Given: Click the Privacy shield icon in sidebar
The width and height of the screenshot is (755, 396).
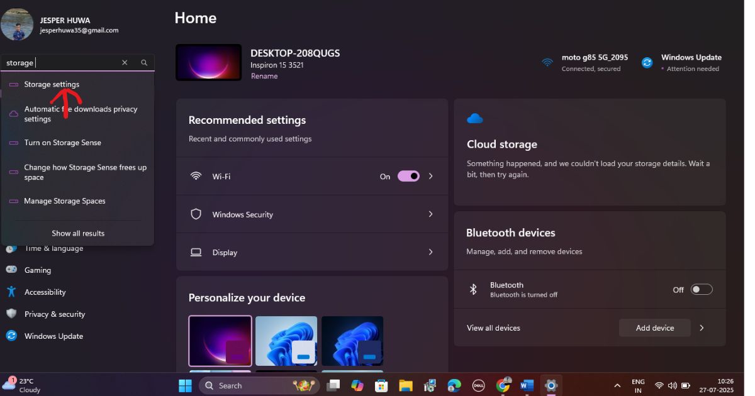Looking at the screenshot, I should tap(11, 314).
